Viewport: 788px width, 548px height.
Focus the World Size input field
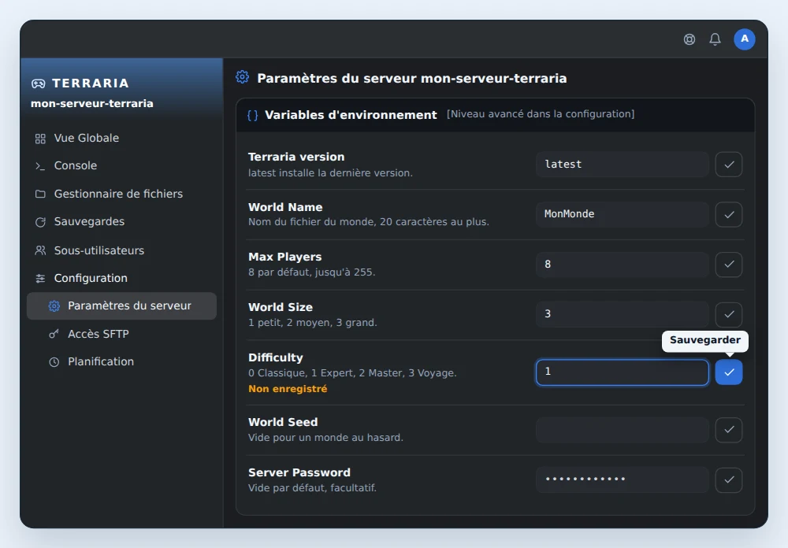click(623, 314)
